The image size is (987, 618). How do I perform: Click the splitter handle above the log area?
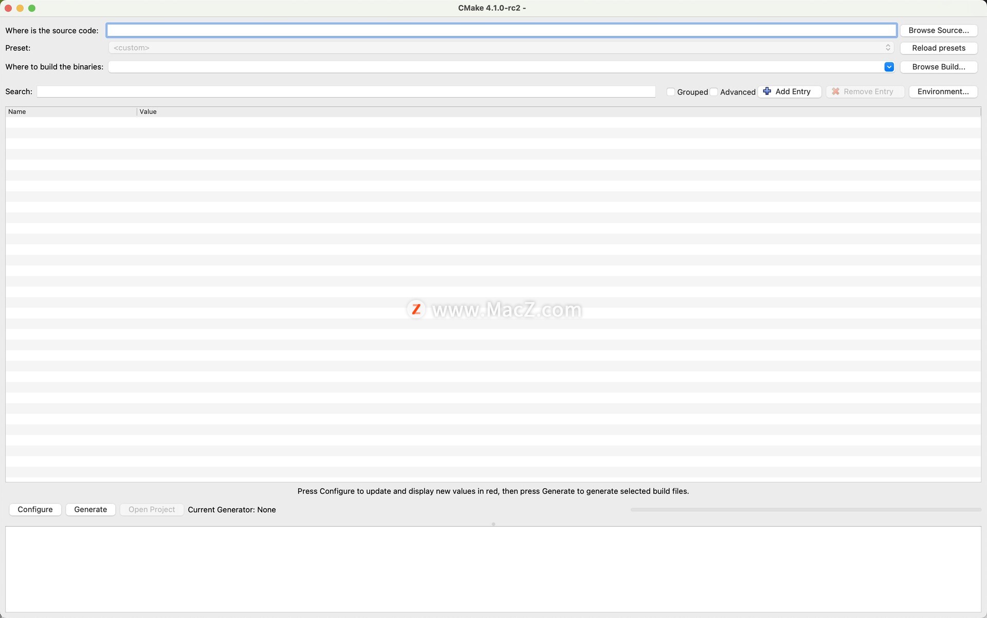tap(493, 524)
